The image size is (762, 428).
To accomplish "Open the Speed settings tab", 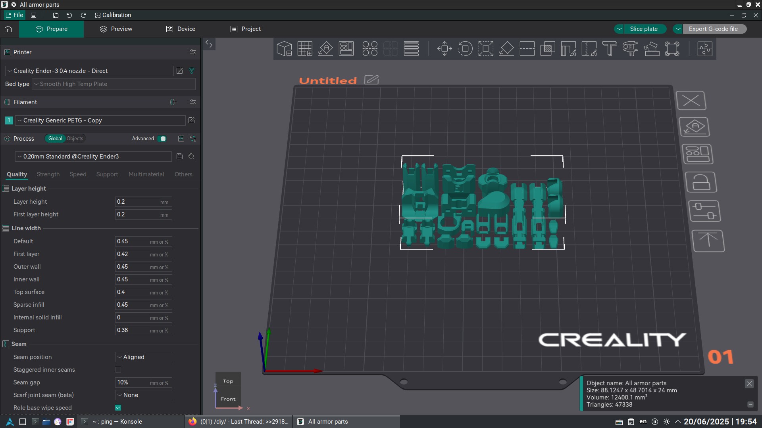I will [78, 174].
